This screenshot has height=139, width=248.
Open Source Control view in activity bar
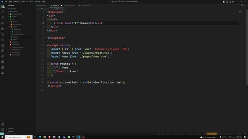3,17
